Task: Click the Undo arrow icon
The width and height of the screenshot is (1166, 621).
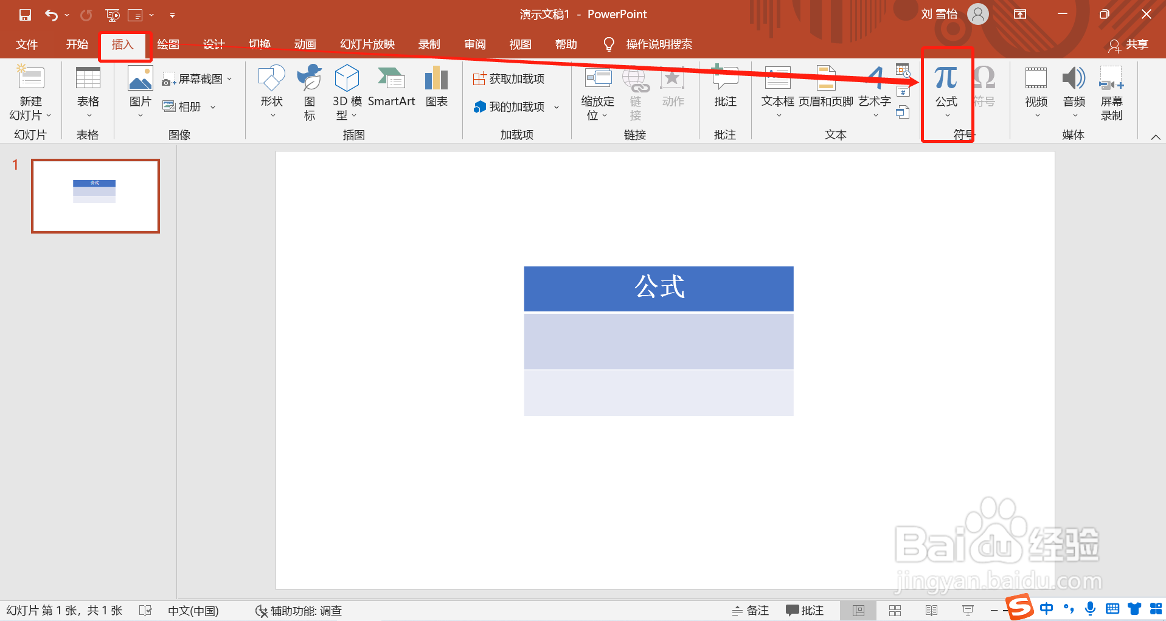Action: pos(51,15)
